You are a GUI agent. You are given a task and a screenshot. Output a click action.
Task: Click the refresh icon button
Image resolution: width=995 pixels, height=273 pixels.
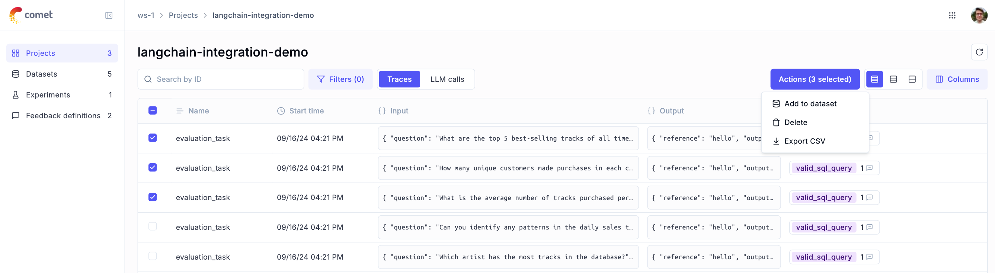979,52
